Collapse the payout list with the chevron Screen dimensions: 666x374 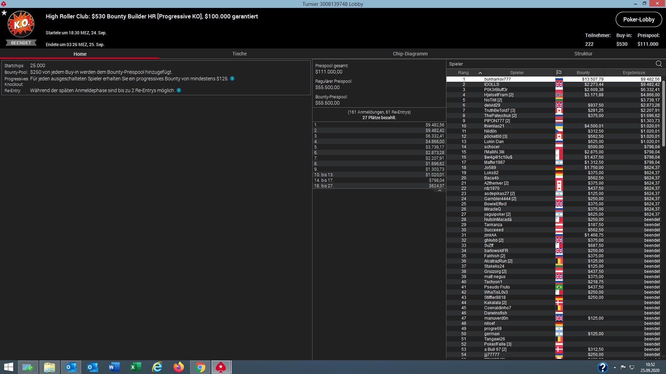pos(439,191)
